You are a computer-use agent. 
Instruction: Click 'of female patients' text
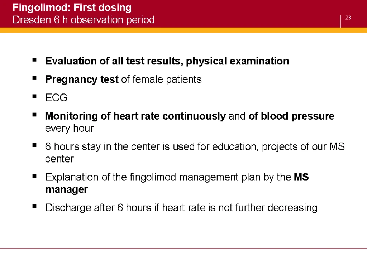click(x=162, y=80)
